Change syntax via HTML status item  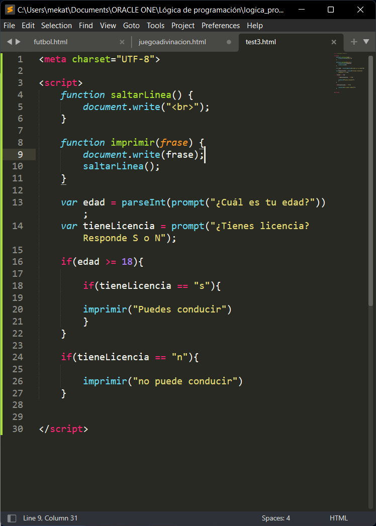click(x=339, y=518)
